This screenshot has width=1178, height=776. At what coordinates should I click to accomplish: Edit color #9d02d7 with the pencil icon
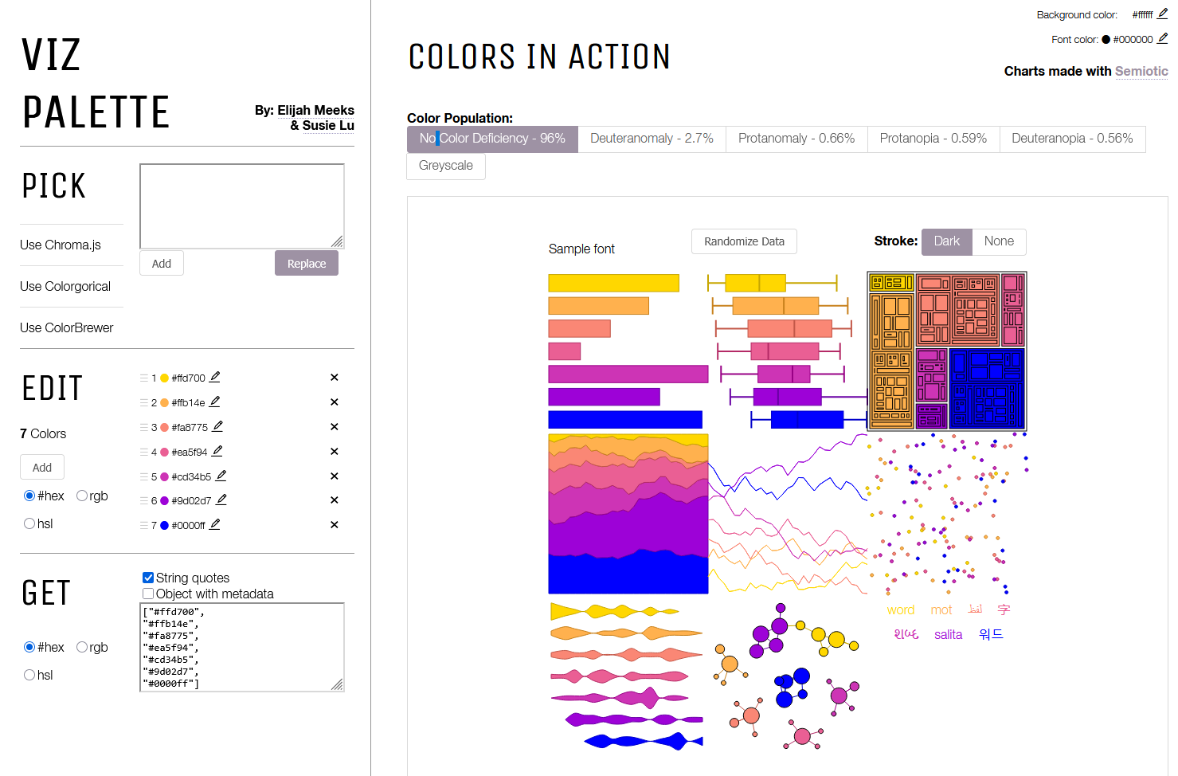pos(222,500)
